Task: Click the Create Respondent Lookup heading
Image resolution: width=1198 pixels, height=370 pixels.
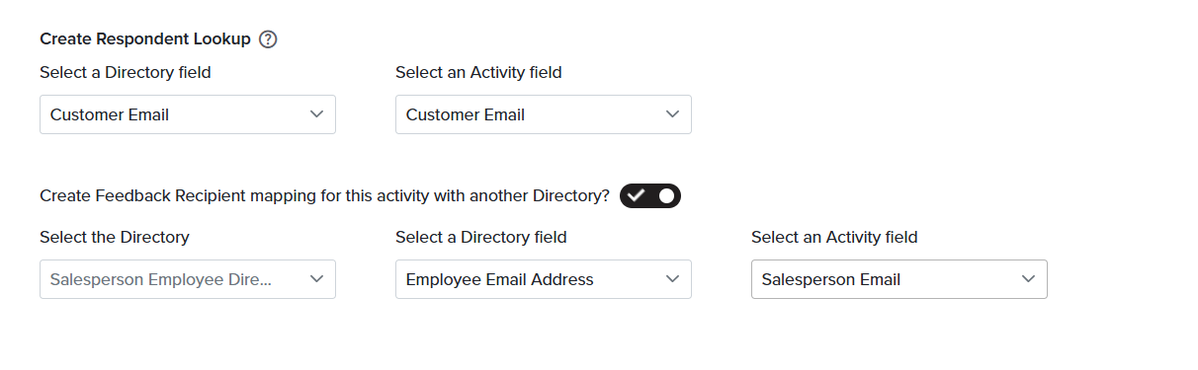Action: 145,39
